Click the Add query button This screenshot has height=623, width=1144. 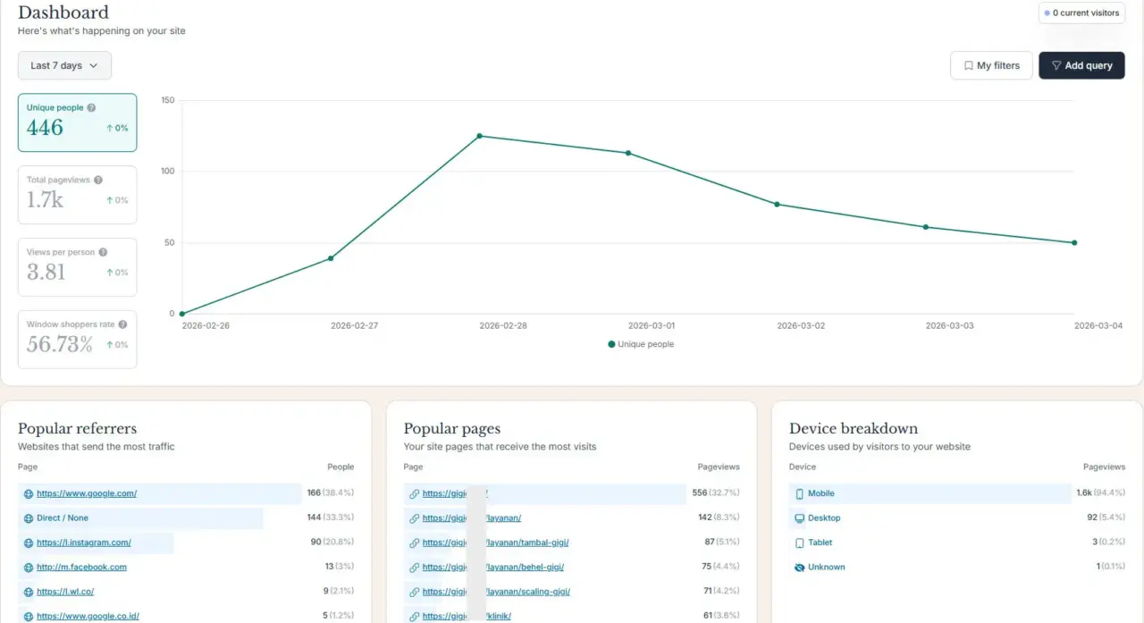[x=1081, y=65]
